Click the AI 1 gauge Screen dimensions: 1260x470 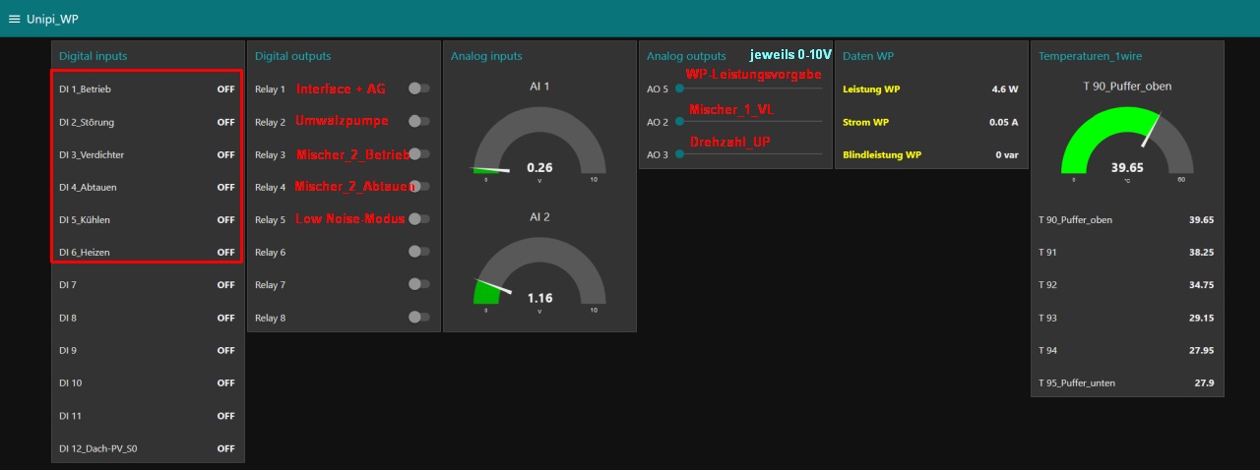click(539, 144)
